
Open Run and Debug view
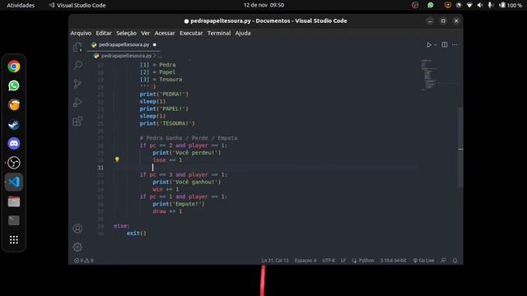[x=77, y=102]
